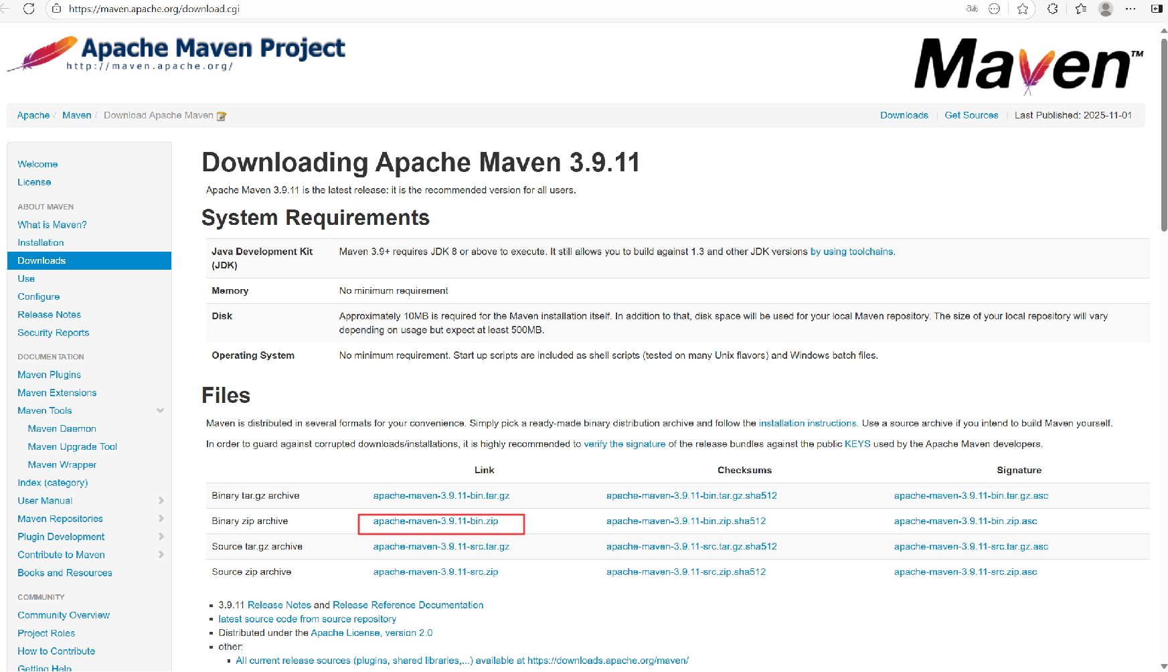Open Project Roles in the sidebar

pyautogui.click(x=46, y=633)
